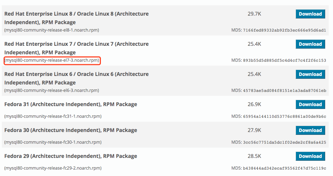This screenshot has height=176, width=333.
Task: Click filename mysql80-community-release-el6-3.noarch.rpm
Action: 52,90
